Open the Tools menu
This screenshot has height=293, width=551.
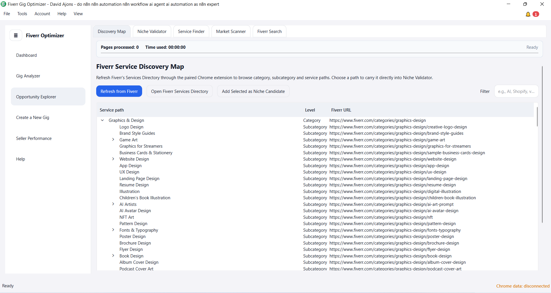tap(22, 14)
